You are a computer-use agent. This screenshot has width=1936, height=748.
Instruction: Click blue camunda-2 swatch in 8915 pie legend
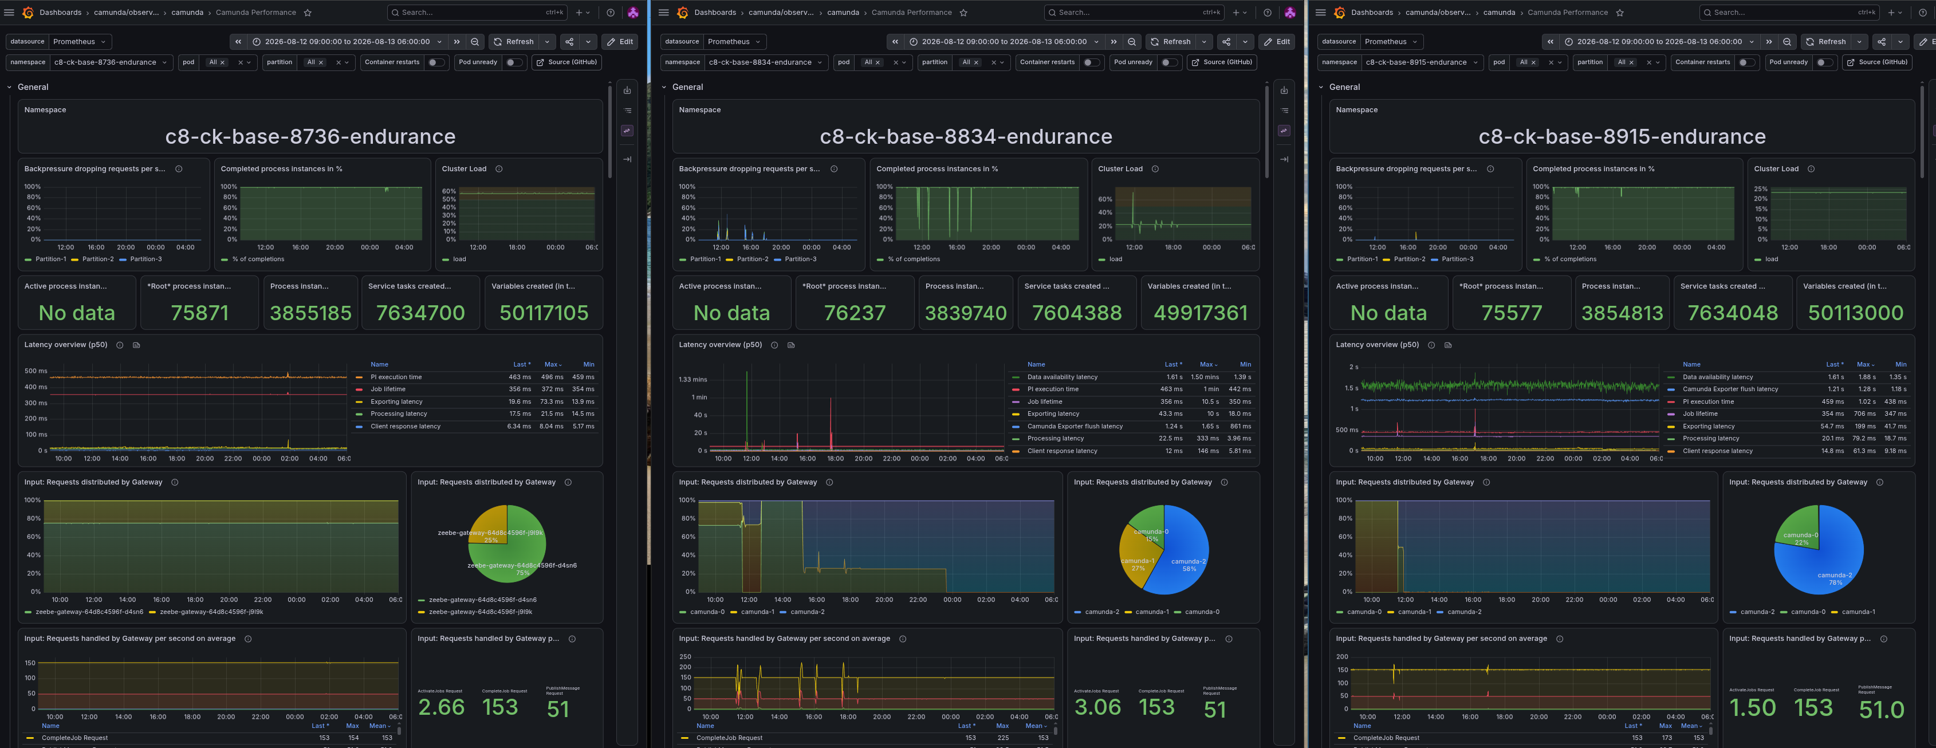(x=1733, y=613)
